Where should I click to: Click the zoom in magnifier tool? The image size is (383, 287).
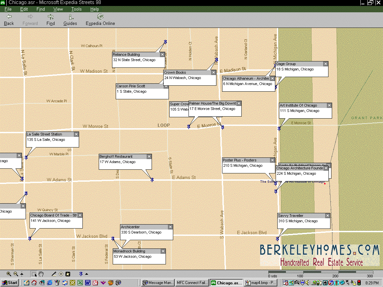coord(9,274)
